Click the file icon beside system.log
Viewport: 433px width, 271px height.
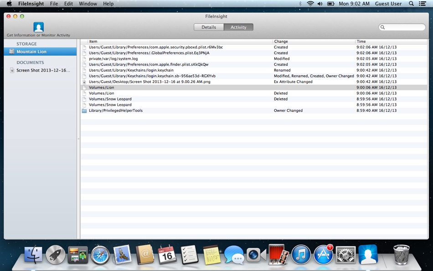84,58
